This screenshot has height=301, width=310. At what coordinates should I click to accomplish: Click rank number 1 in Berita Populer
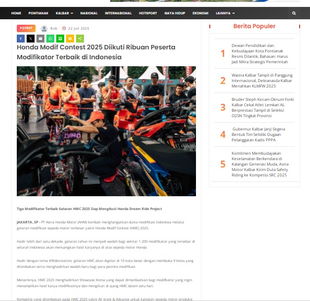coord(223,53)
